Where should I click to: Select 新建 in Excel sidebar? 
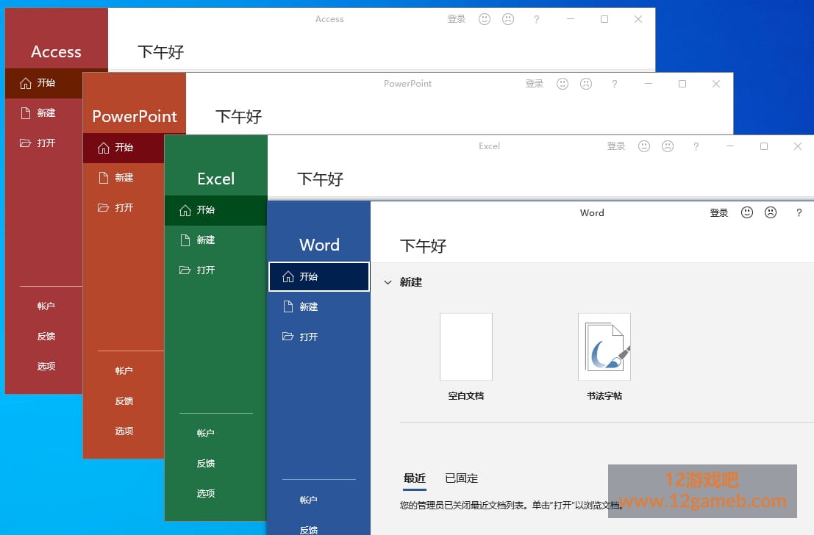[x=216, y=240]
